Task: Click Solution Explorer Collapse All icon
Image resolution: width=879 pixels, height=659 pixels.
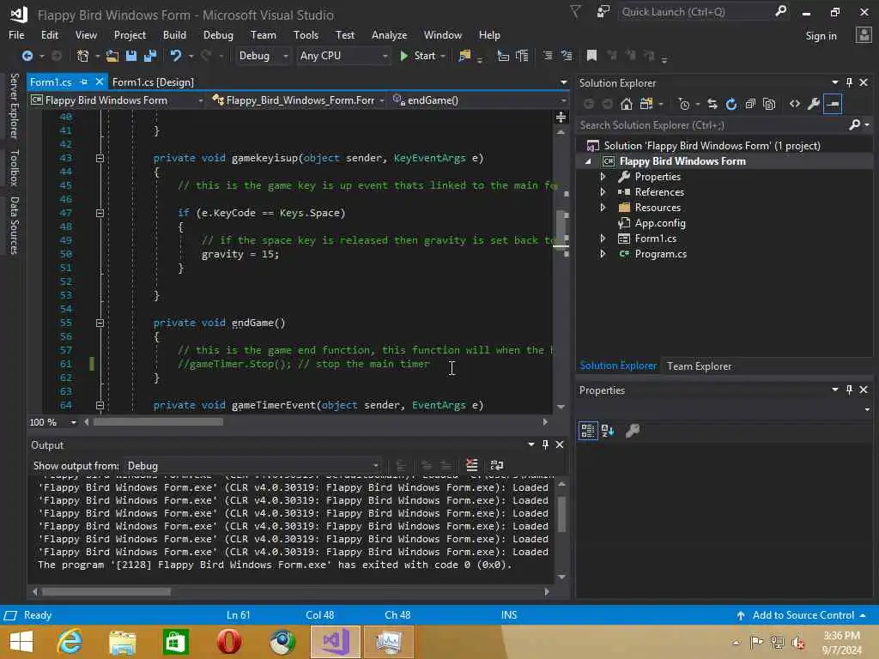Action: [x=750, y=104]
